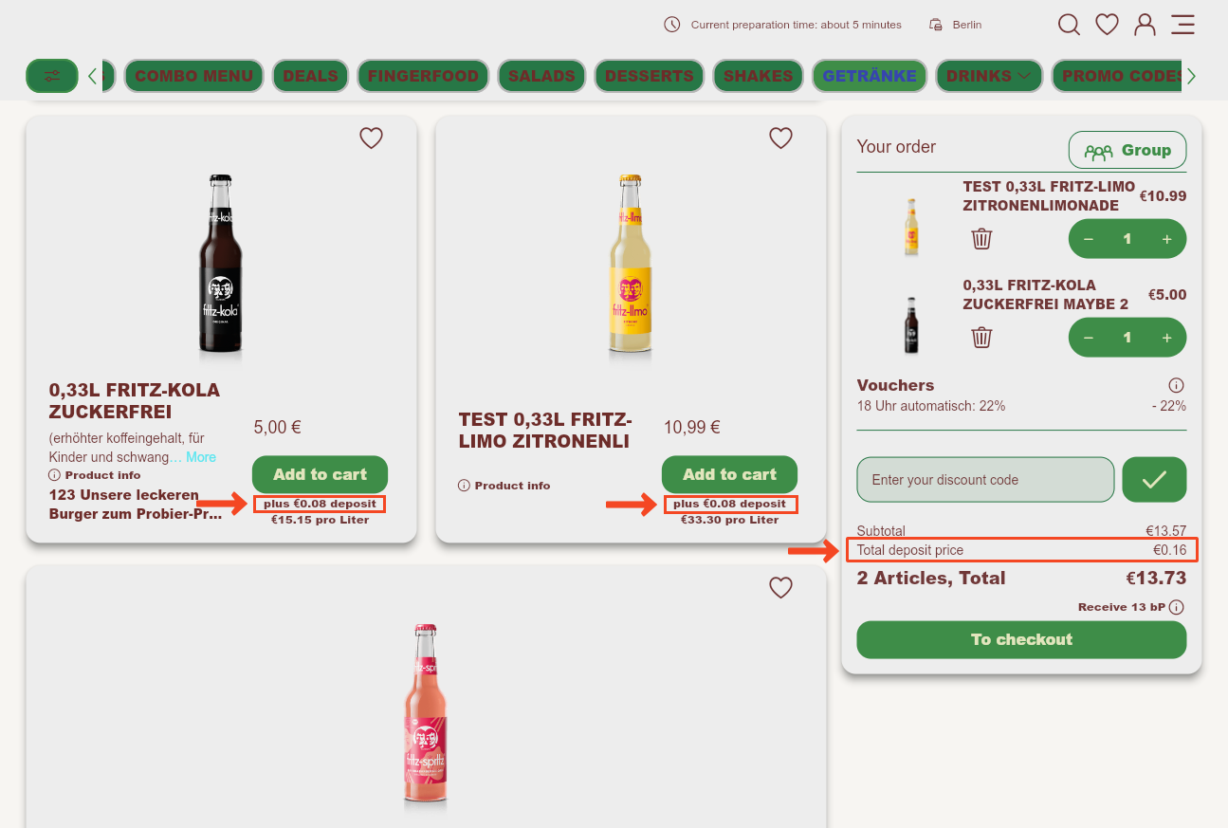Remove Fritz-Kola Zuckerfrei from cart via trash
The height and width of the screenshot is (828, 1228).
click(x=981, y=337)
